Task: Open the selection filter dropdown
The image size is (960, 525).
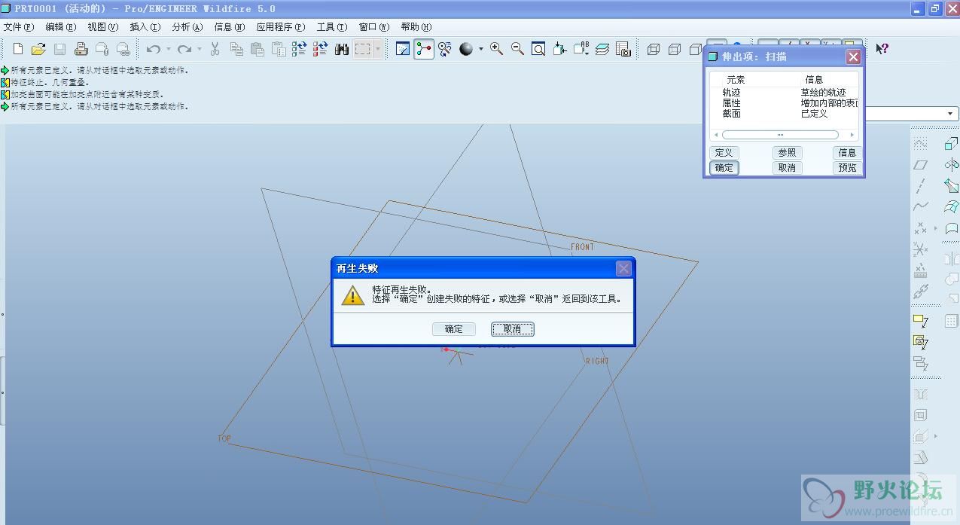Action: [951, 114]
